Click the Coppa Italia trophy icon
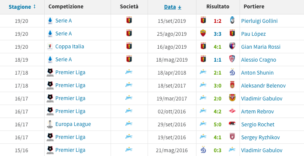This screenshot has height=156, width=304. [50, 46]
